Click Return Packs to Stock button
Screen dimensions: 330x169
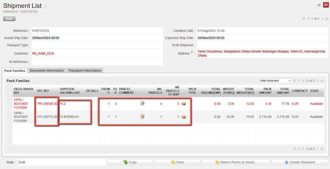(x=235, y=162)
